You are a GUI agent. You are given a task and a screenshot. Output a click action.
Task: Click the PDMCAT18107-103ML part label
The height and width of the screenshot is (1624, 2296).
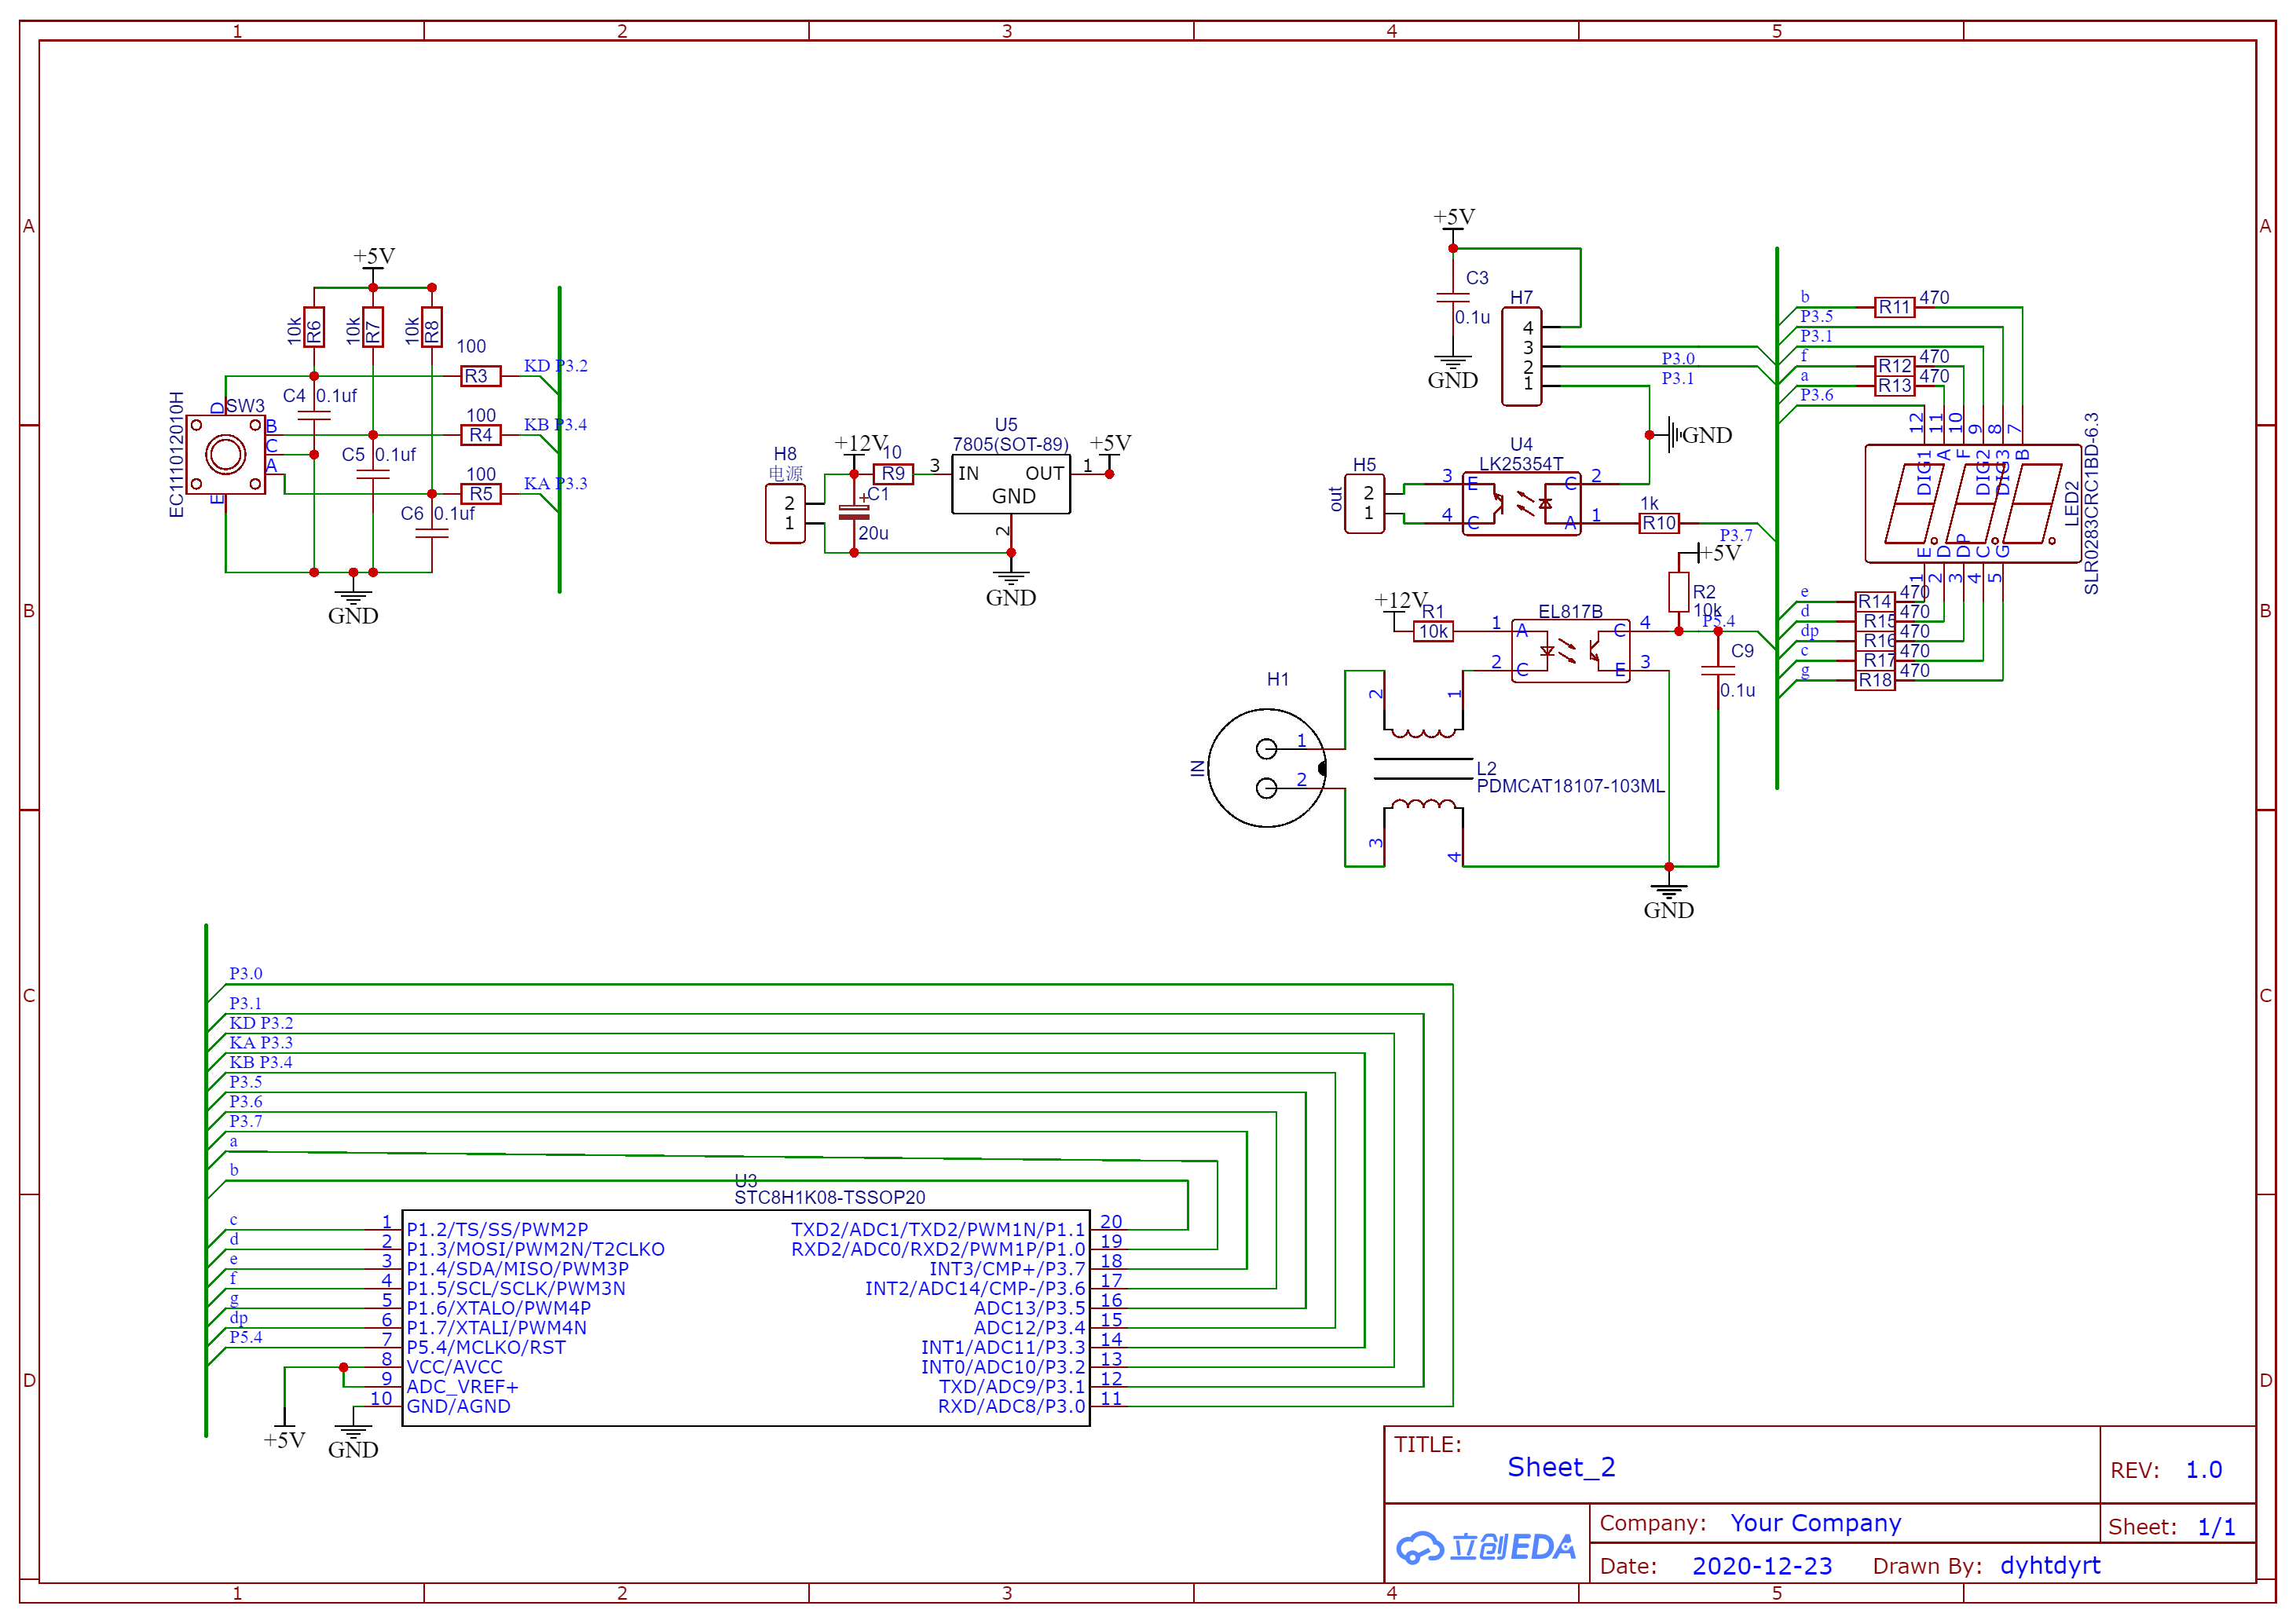pos(1570,786)
